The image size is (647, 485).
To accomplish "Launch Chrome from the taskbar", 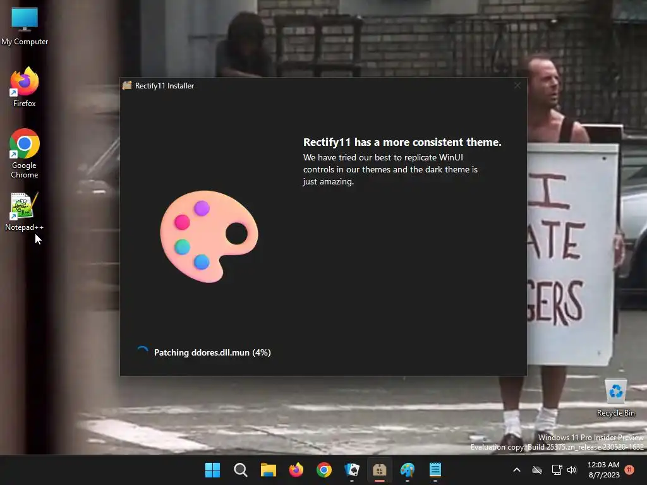I will coord(324,470).
